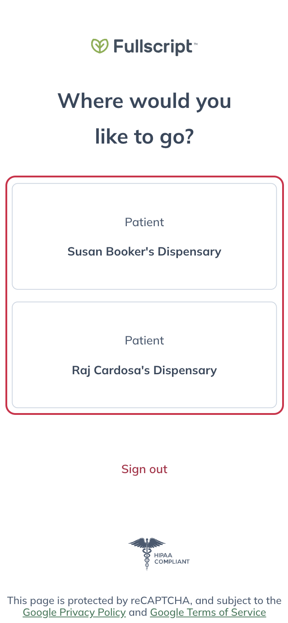Click the "Where would you" heading line
The image size is (288, 623).
pyautogui.click(x=144, y=101)
